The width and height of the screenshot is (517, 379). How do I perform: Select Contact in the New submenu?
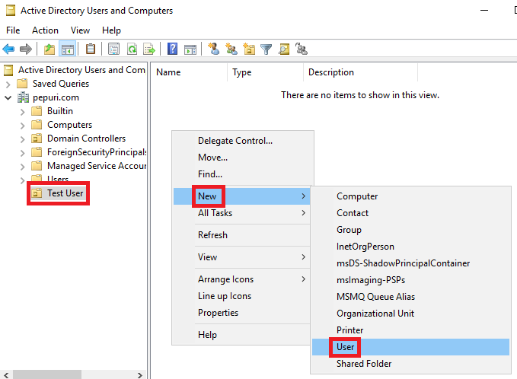click(x=410, y=213)
